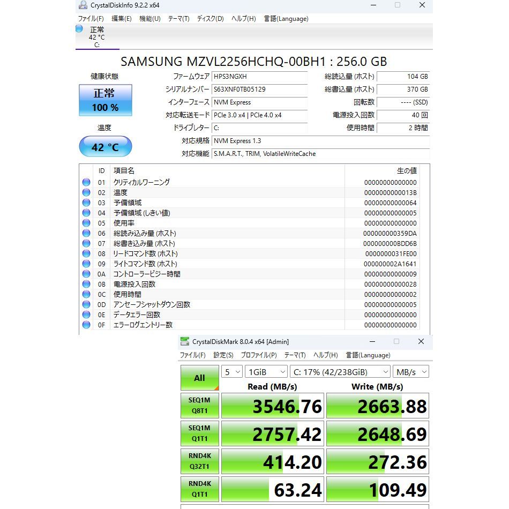Click SEQ1M Q8T1 write result 2663.88
Viewport: 509px width, 509px height.
(x=378, y=406)
